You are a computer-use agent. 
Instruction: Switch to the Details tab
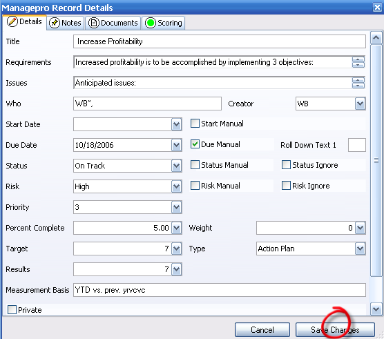coord(24,22)
